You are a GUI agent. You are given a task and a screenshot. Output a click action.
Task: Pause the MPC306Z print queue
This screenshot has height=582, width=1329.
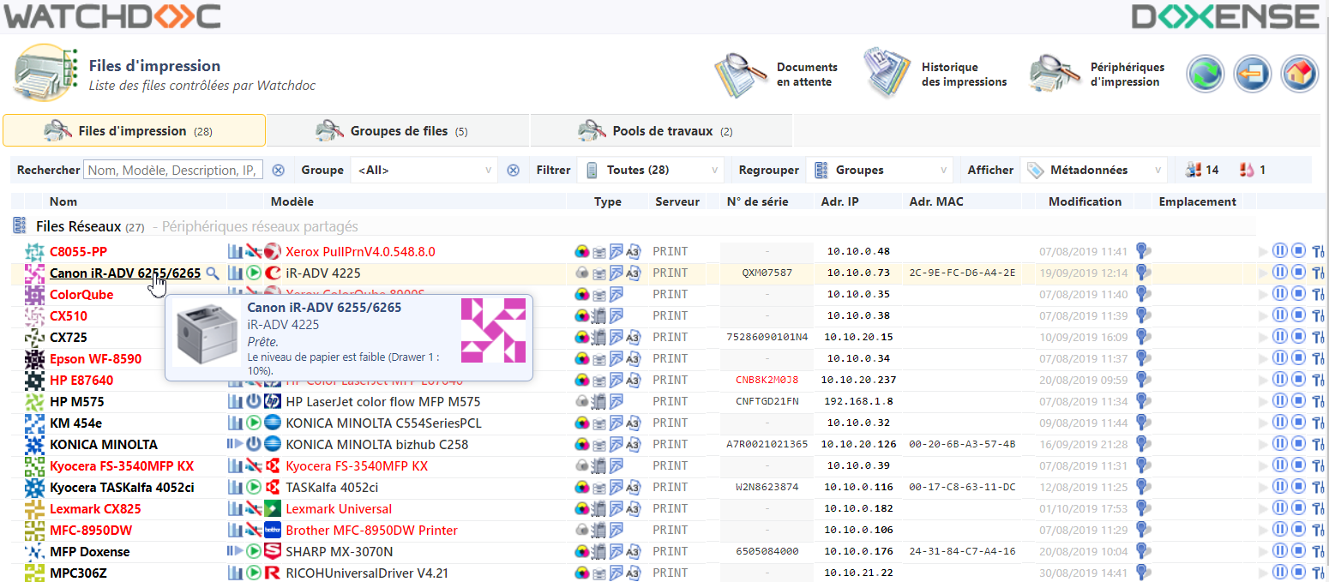1280,573
